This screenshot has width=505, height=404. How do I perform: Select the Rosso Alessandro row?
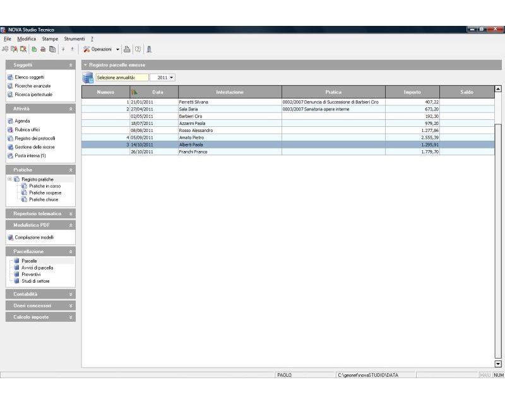(288, 131)
